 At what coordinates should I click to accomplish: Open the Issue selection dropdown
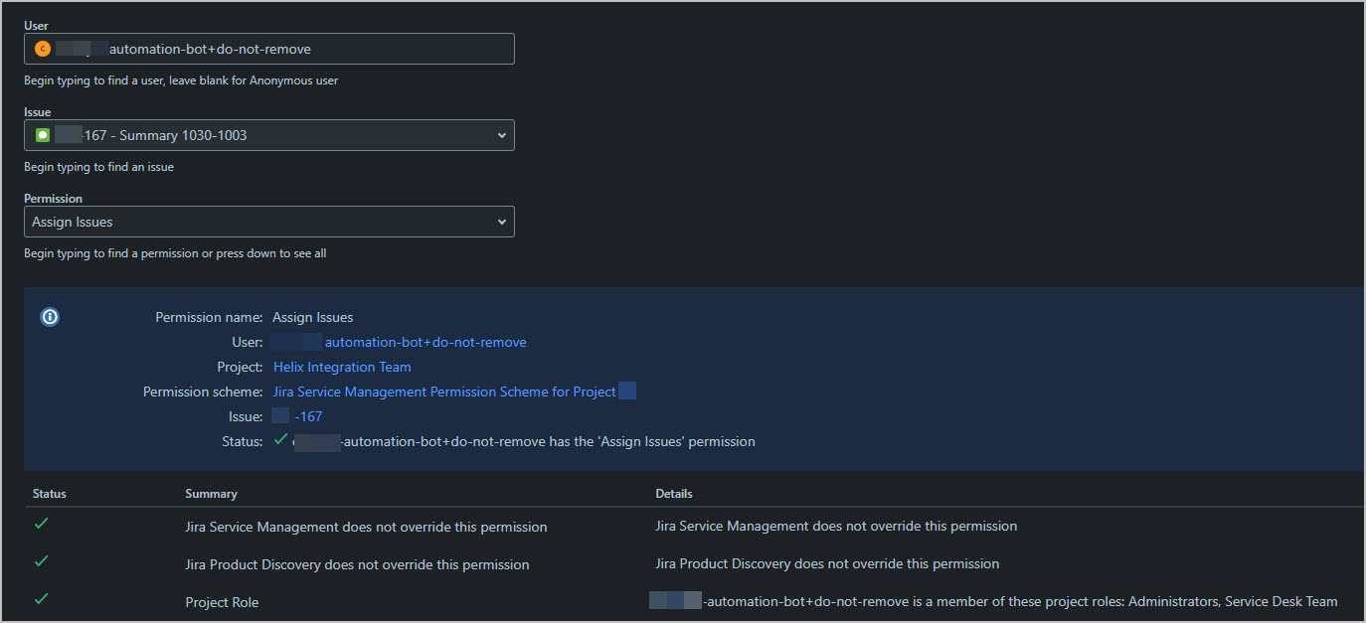(268, 134)
